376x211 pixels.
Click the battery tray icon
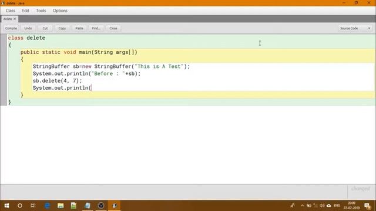click(309, 206)
